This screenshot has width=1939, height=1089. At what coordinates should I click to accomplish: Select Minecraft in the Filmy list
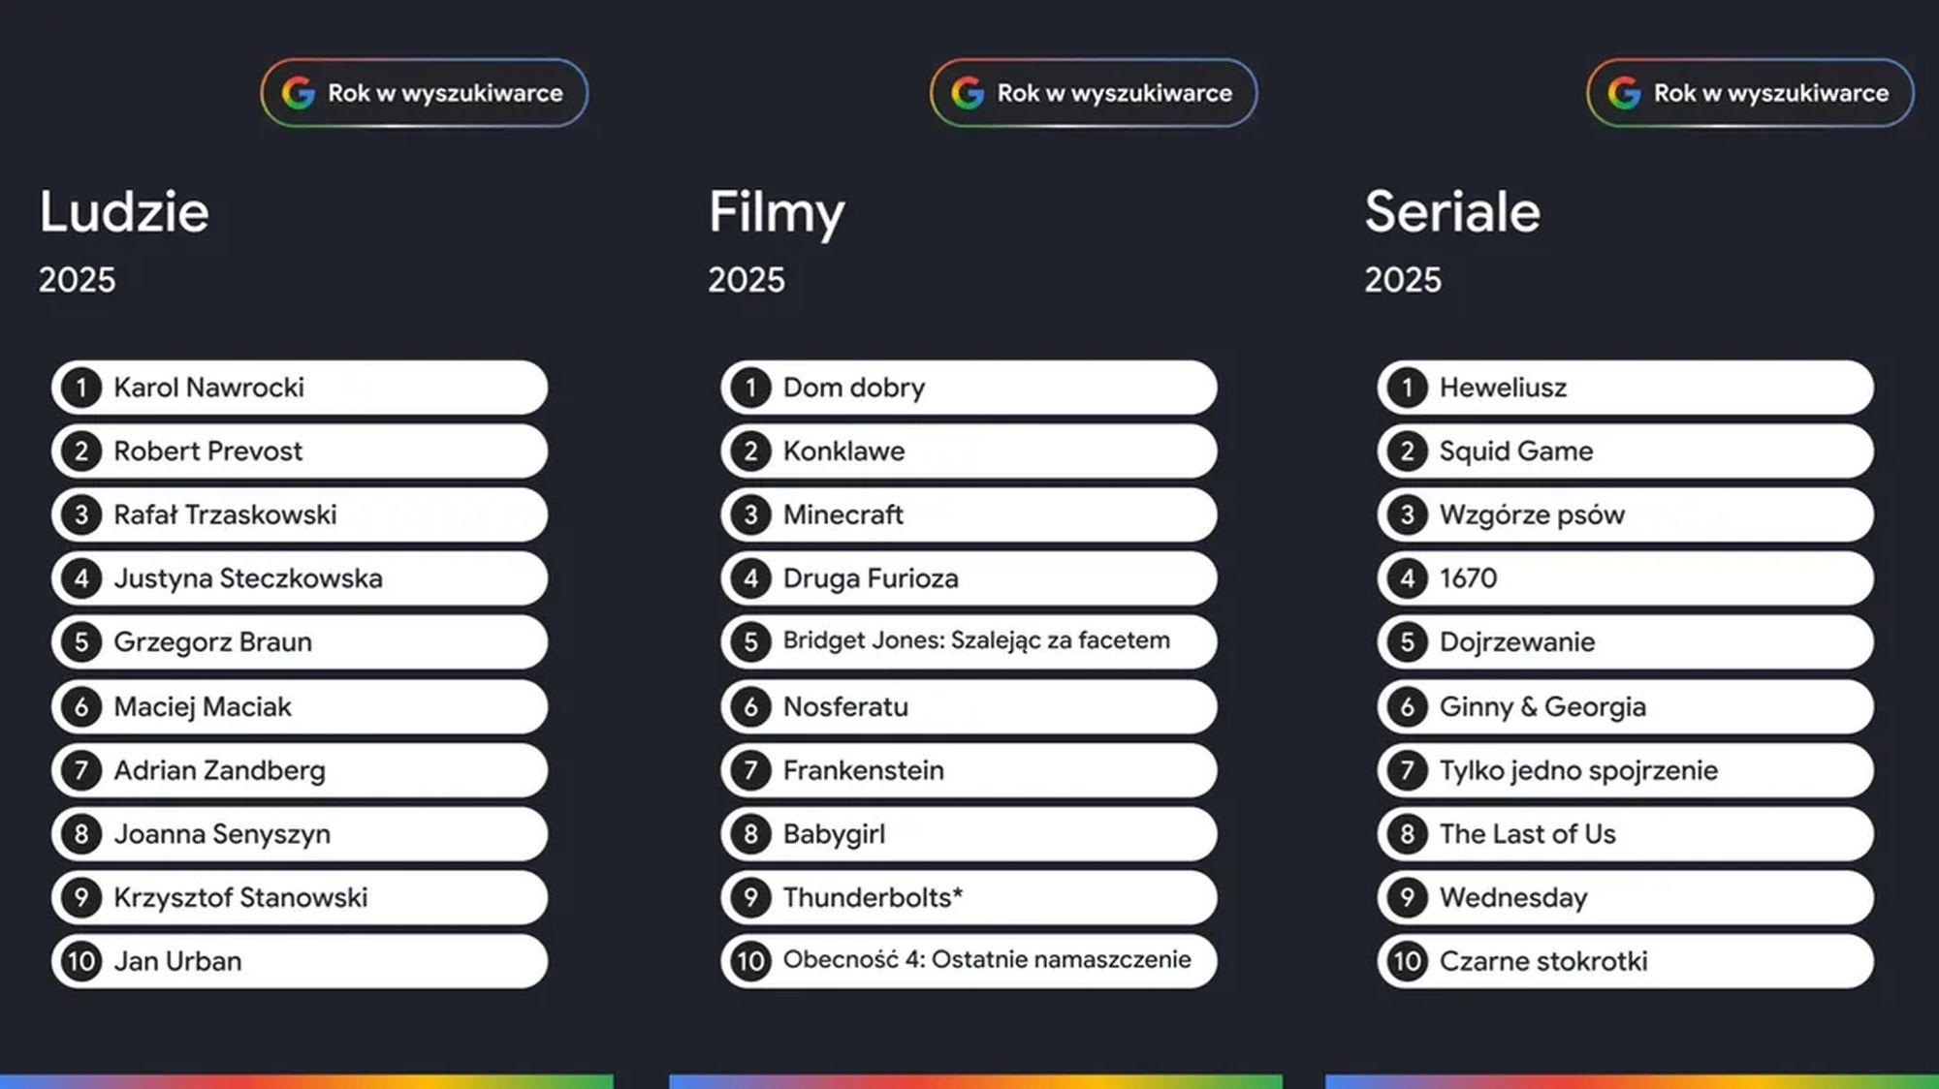click(969, 514)
